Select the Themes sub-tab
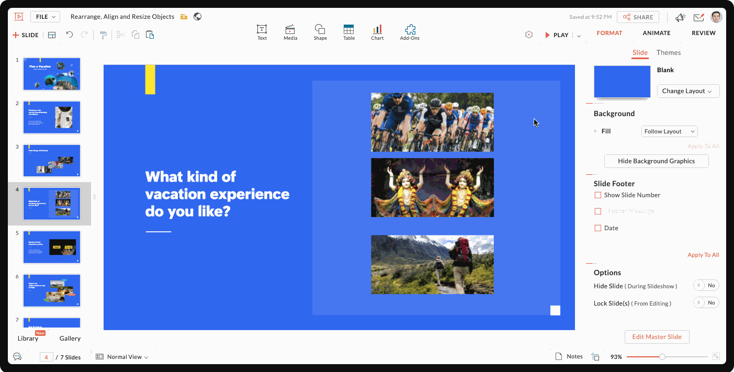The width and height of the screenshot is (734, 372). pos(669,52)
